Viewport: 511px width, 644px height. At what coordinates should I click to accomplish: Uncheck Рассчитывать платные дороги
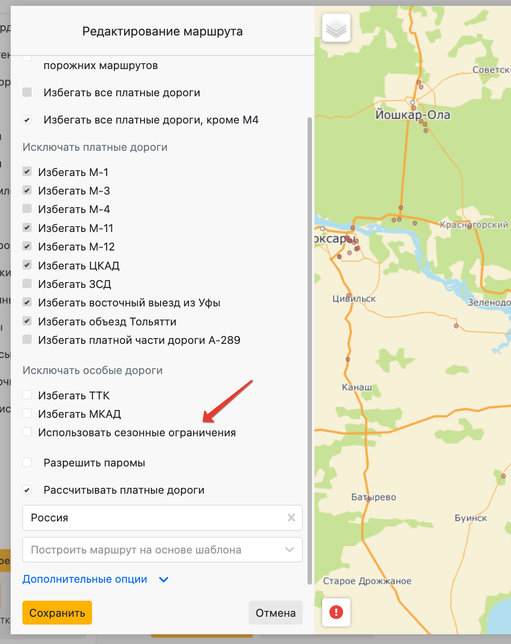27,490
